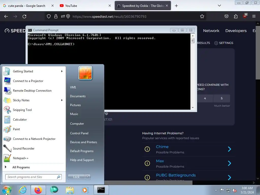The width and height of the screenshot is (260, 195).
Task: Launch Calculator from Start menu
Action: [x=34, y=120]
